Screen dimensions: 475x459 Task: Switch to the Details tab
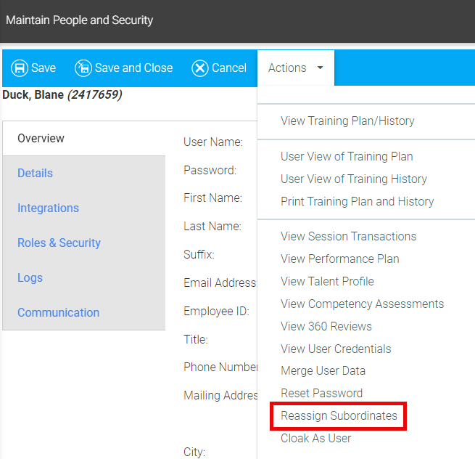point(36,173)
